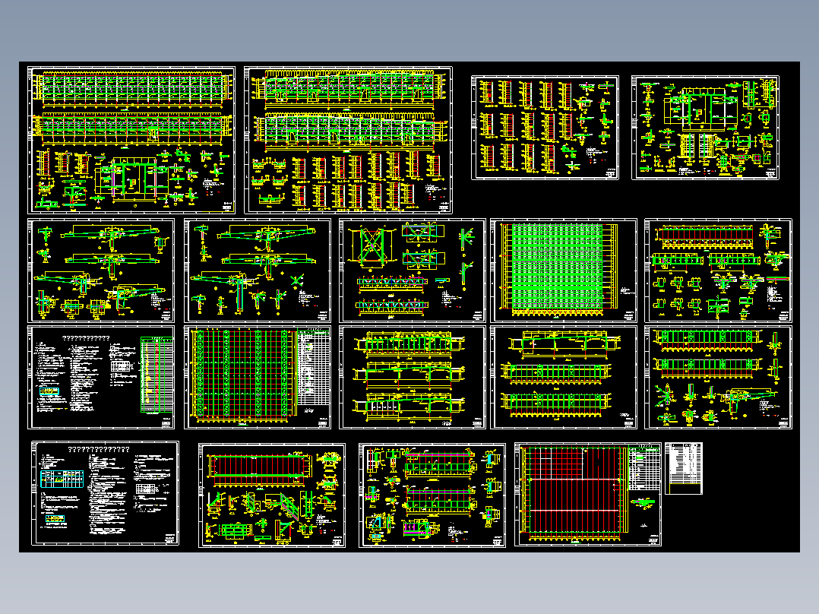The width and height of the screenshot is (819, 614).
Task: Click the bottom-row sheet with red roof strip and details
Action: 272,495
